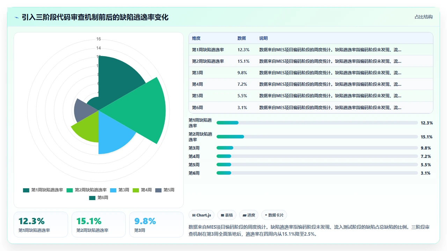Click the 5.5% value in the table

click(242, 96)
